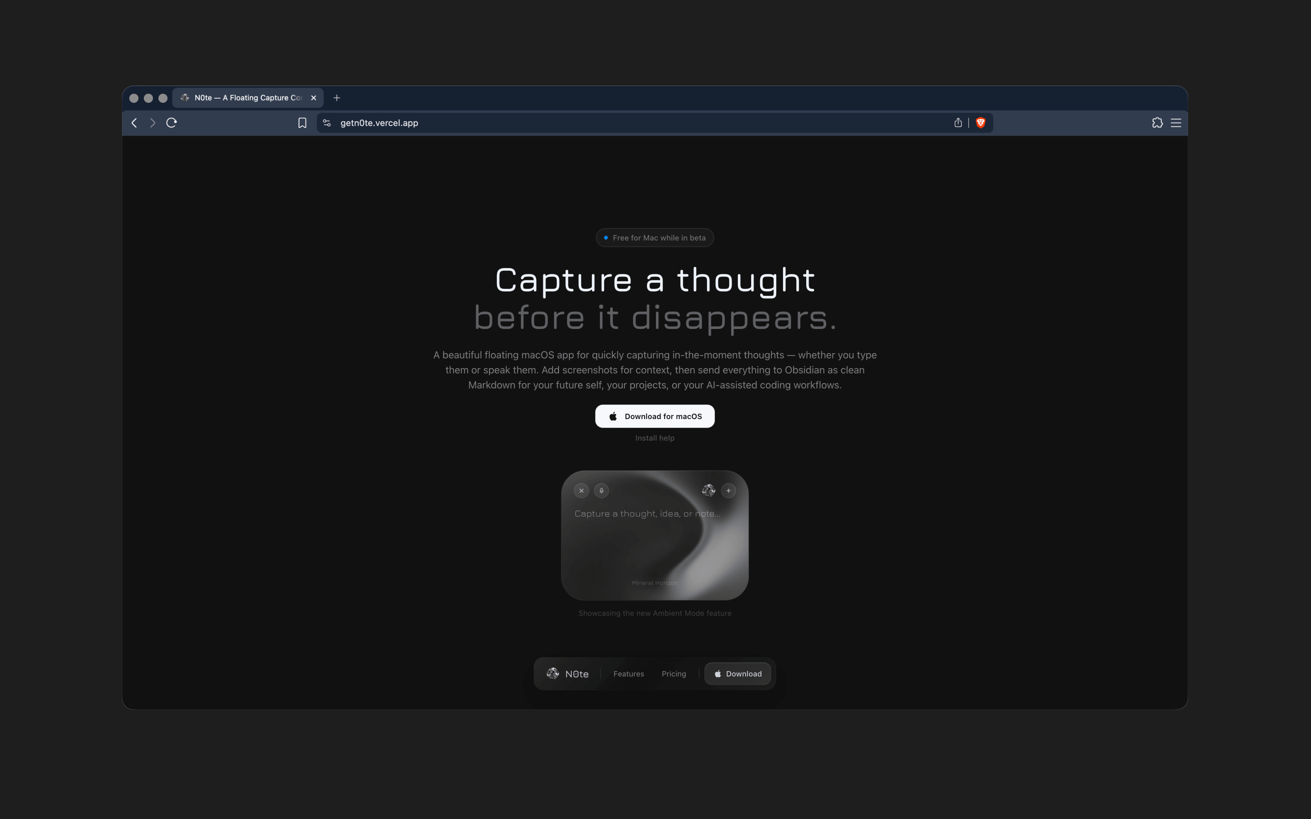Click the "Capture a thought" heading

coord(655,281)
